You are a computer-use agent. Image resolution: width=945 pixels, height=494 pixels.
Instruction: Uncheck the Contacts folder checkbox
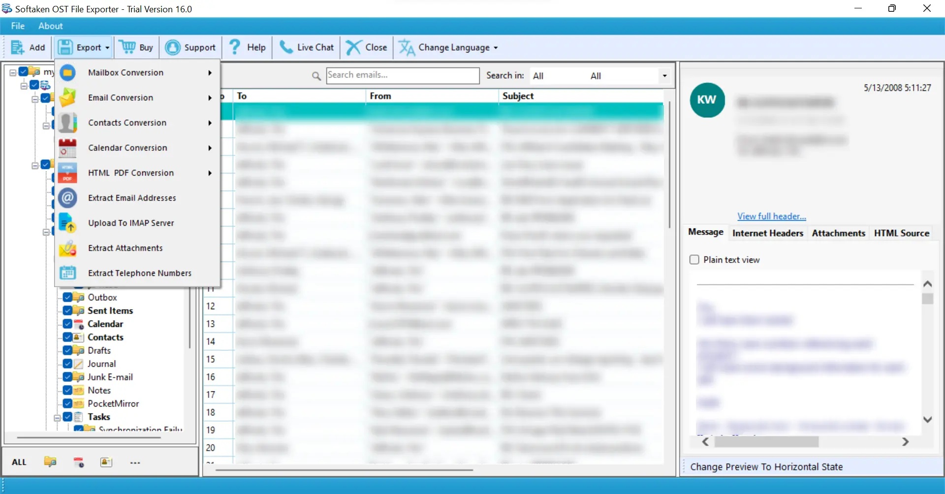67,337
